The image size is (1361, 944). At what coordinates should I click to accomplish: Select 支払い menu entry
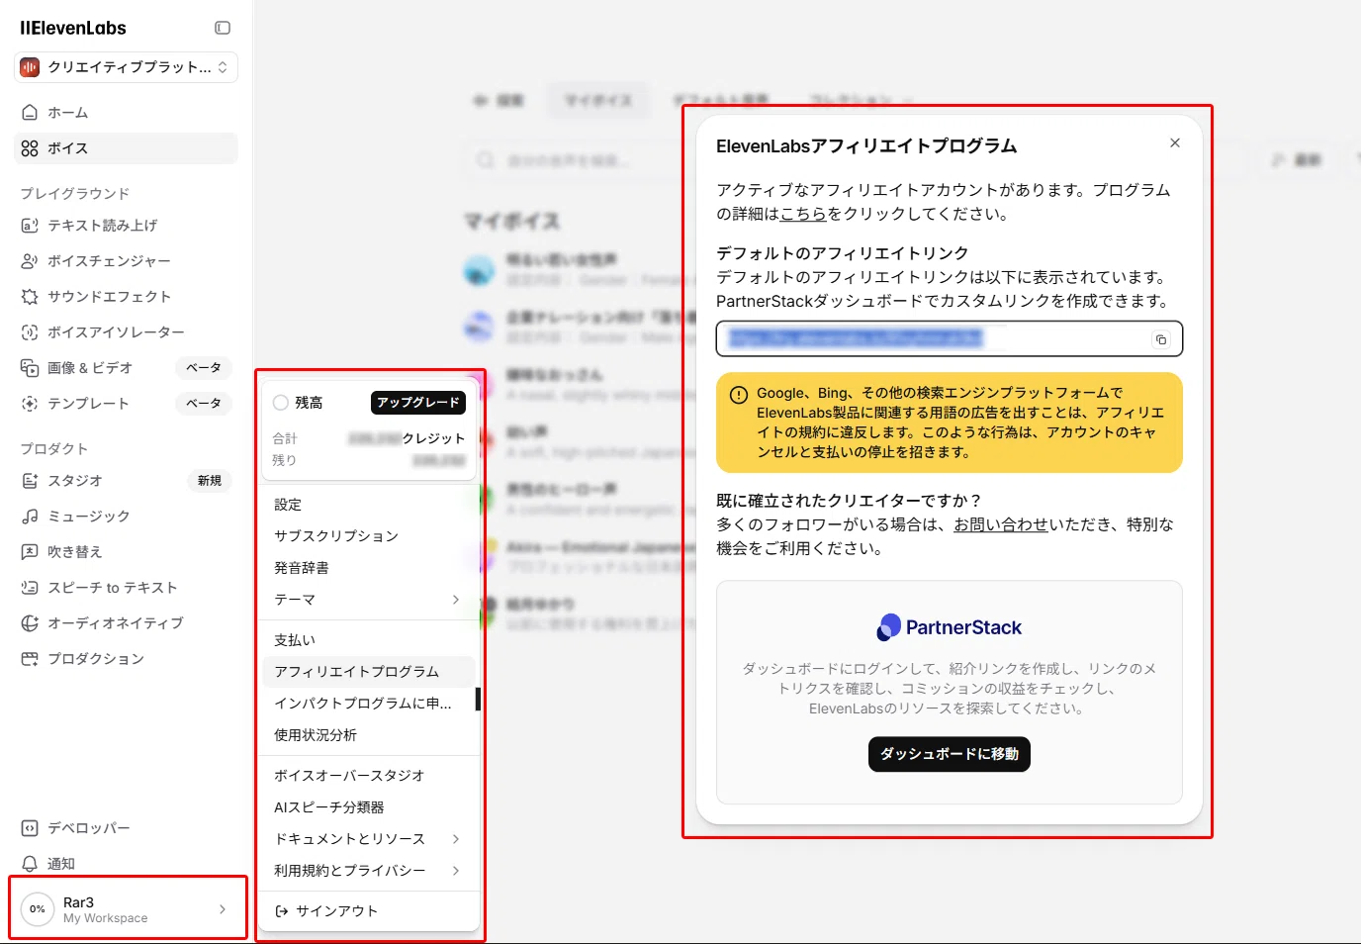tap(369, 640)
